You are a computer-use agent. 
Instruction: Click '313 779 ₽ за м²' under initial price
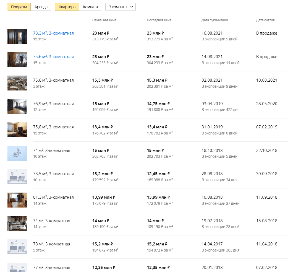click(x=105, y=39)
